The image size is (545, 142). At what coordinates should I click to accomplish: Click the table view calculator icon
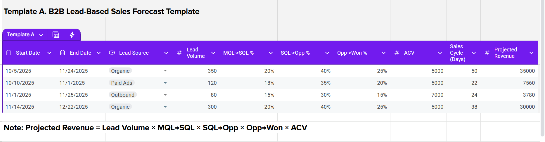point(56,35)
